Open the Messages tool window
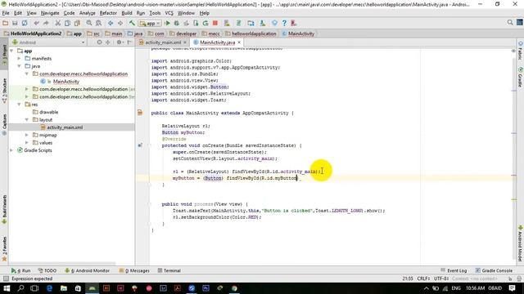The height and width of the screenshot is (294, 524). 134,270
